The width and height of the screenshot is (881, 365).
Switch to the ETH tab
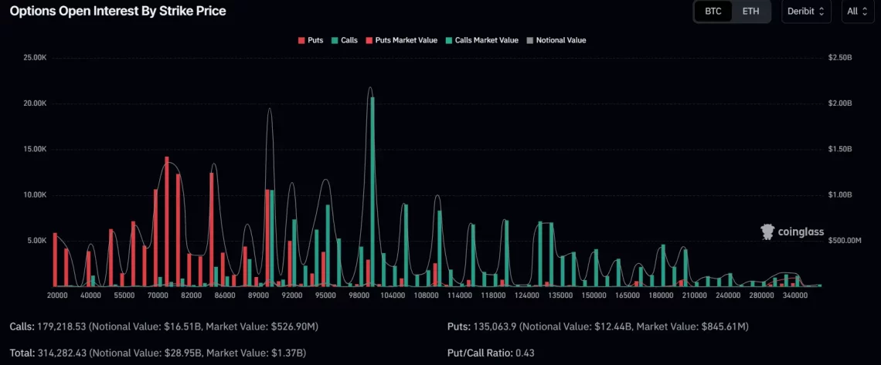click(x=750, y=12)
